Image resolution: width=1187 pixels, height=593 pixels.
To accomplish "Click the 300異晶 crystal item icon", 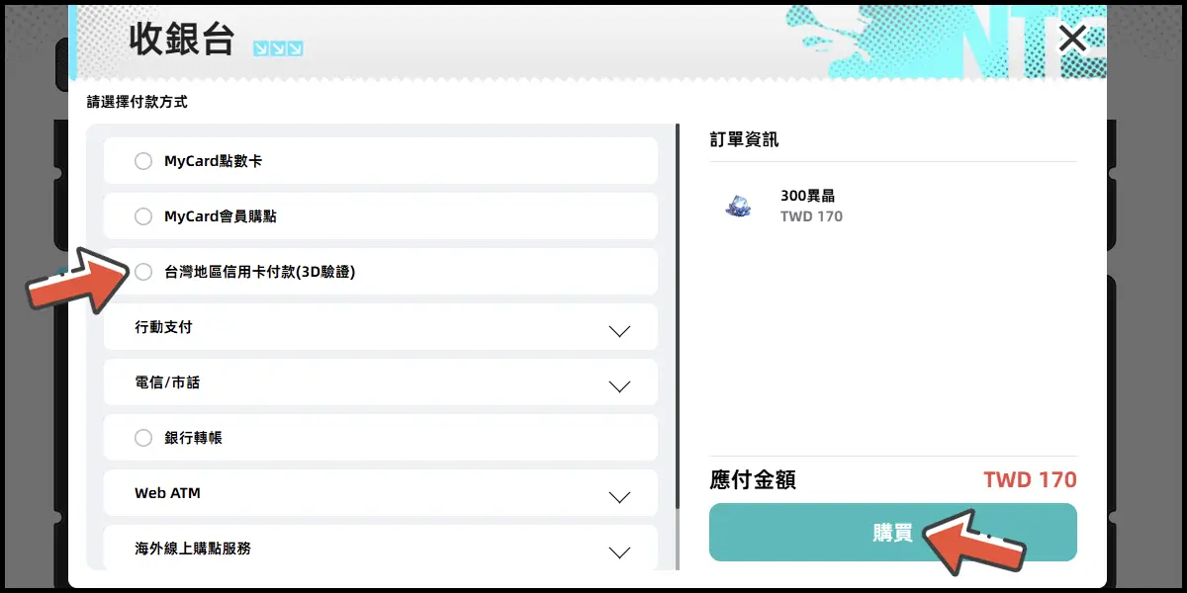I will pos(738,206).
